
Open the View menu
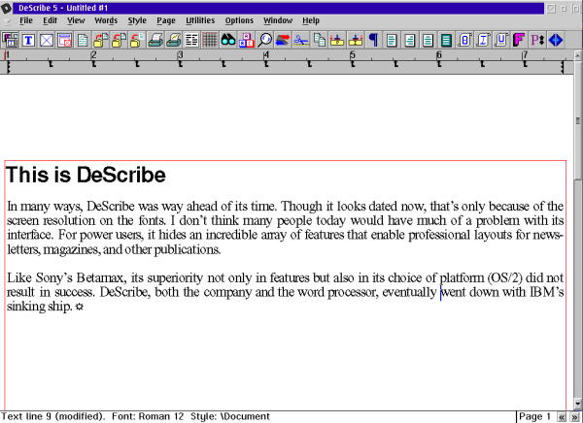(76, 20)
